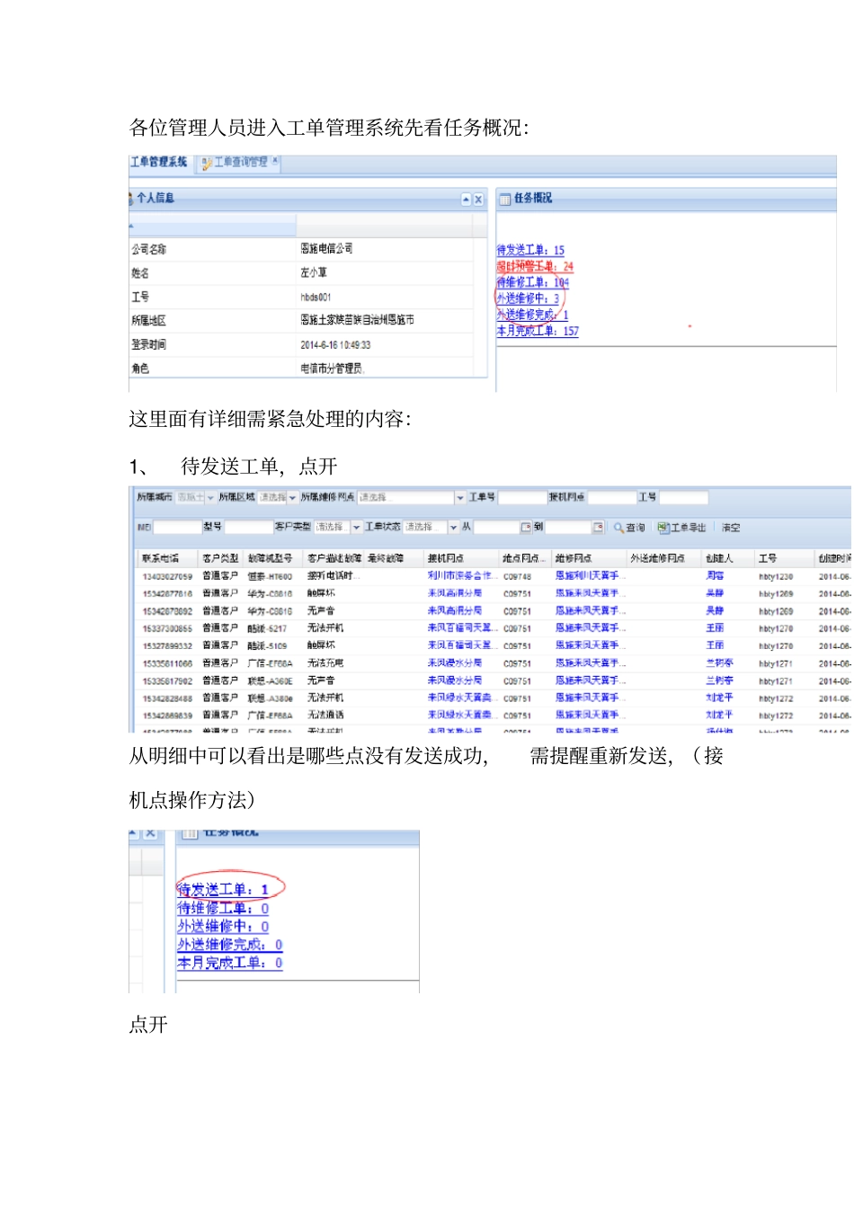The height and width of the screenshot is (1209, 854).
Task: Click the 无法通话 fault description cell
Action: pyautogui.click(x=325, y=716)
